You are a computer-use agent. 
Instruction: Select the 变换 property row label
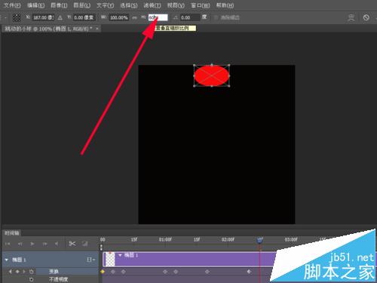click(x=54, y=272)
